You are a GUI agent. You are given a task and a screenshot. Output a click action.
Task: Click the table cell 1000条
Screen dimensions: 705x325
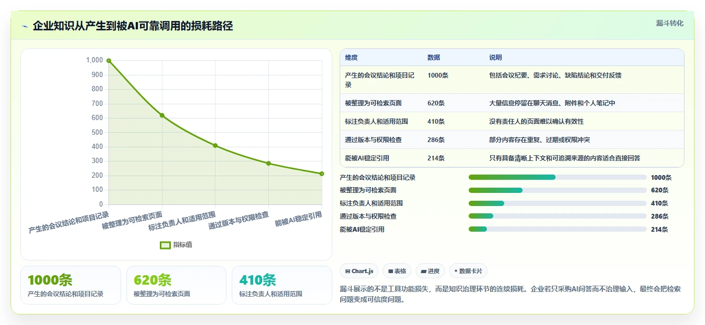click(438, 75)
